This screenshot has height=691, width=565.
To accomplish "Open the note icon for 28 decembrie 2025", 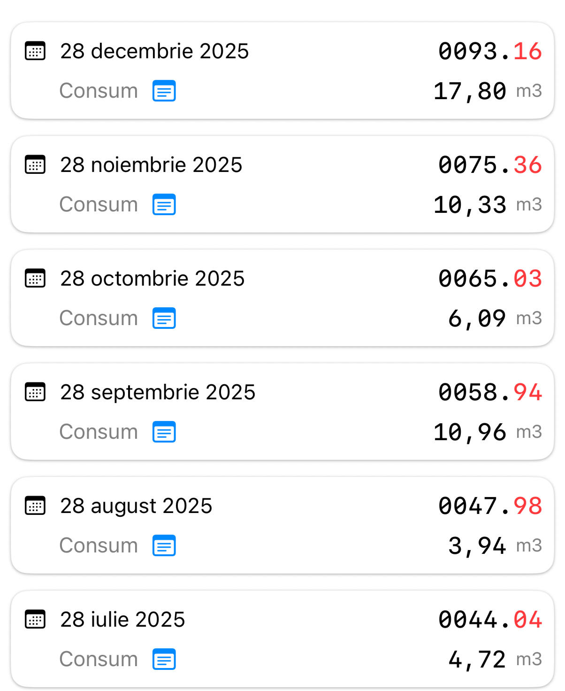I will coord(164,91).
